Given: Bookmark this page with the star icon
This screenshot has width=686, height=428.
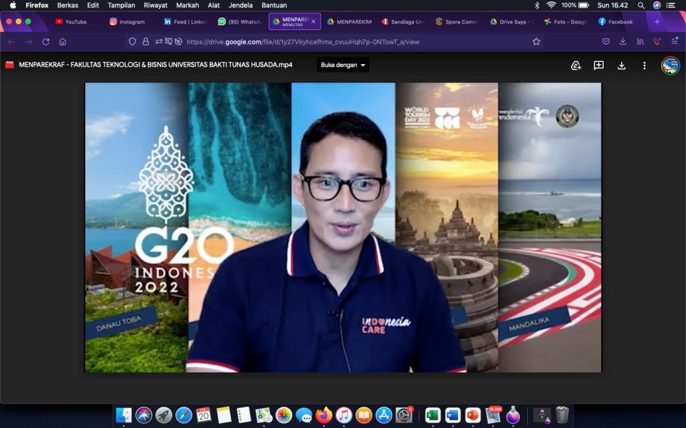Looking at the screenshot, I should point(537,42).
